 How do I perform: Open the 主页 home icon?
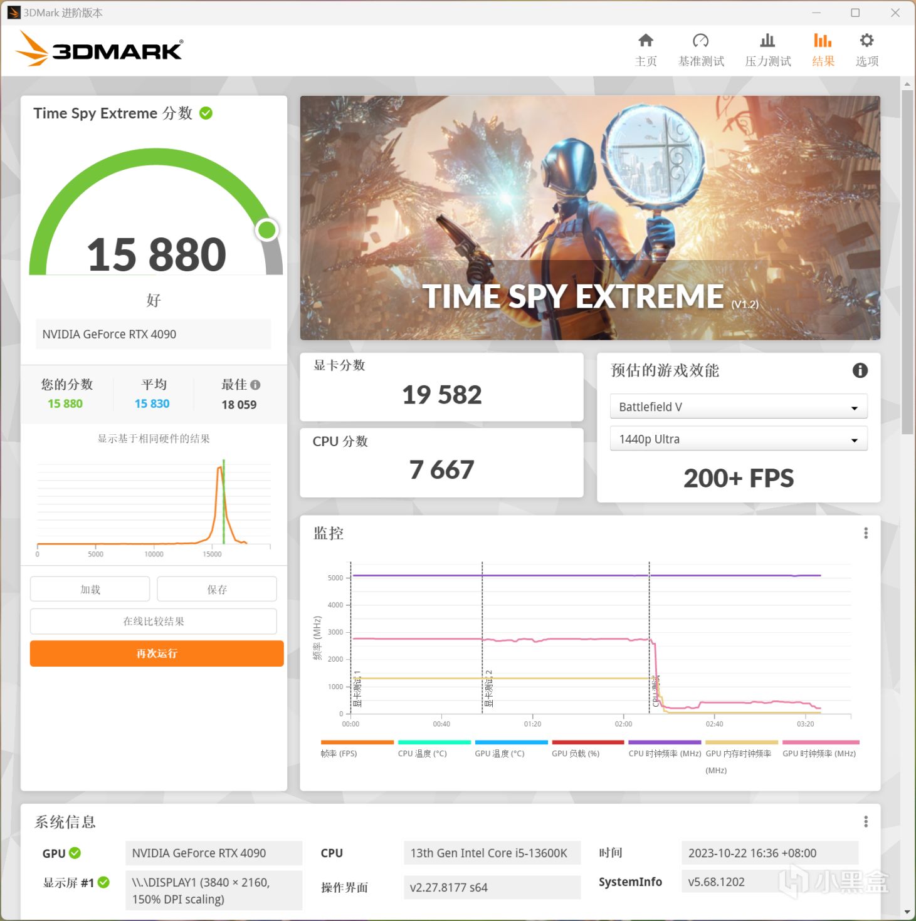tap(646, 41)
